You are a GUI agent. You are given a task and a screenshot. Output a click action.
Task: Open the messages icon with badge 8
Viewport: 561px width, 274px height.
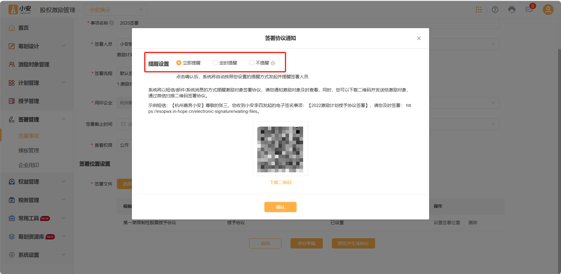point(529,10)
